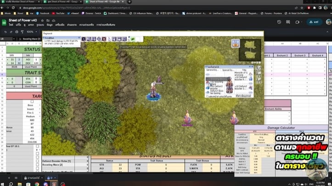Click the Redo toolbar icon
The width and height of the screenshot is (332, 186).
(11, 32)
